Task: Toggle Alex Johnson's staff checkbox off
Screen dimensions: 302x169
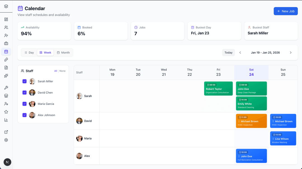Action: click(x=24, y=115)
